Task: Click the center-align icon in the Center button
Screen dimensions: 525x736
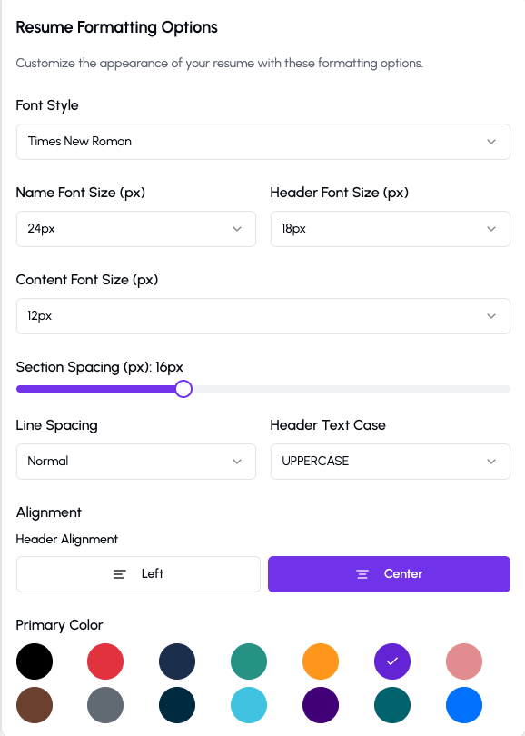Action: 362,574
